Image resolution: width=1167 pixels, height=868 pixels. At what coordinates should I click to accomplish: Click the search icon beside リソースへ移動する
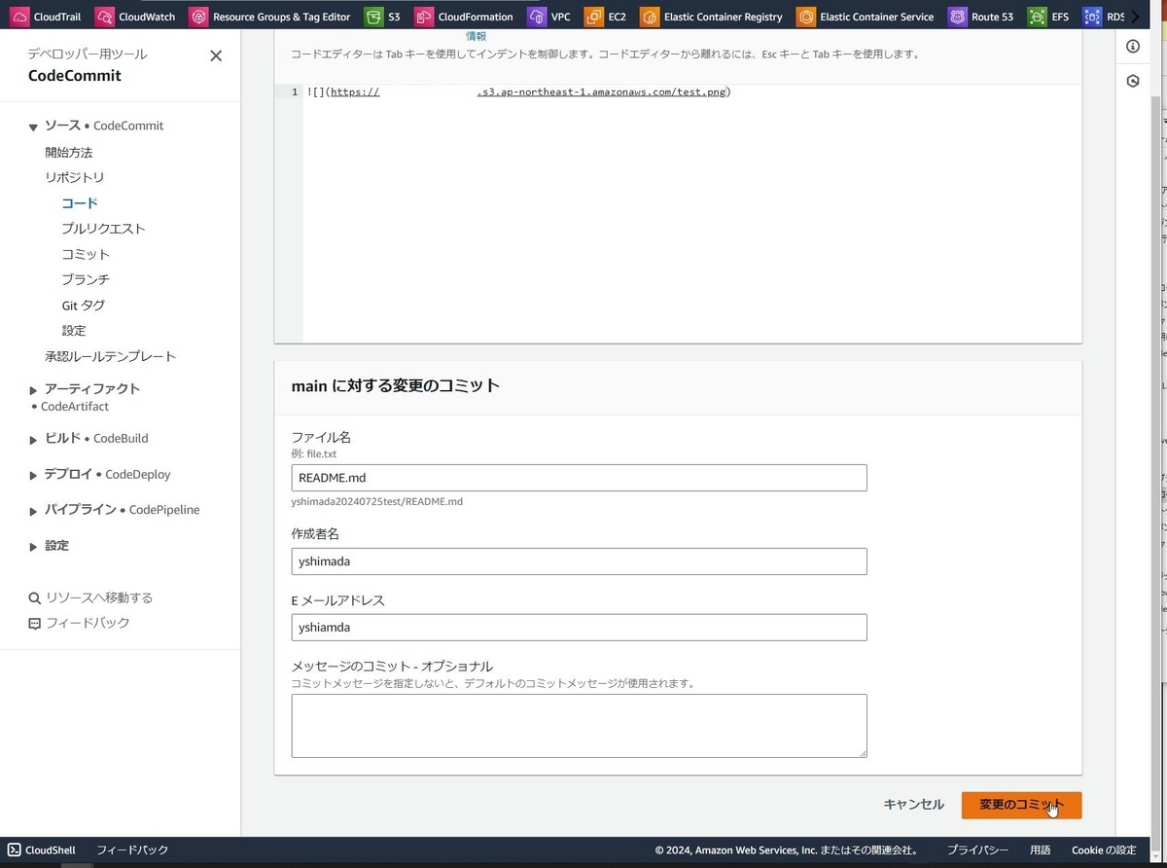(35, 598)
